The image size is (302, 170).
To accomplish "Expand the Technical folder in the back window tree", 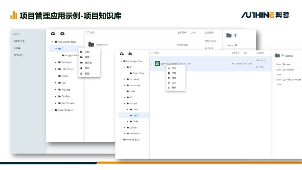I will coord(55,62).
